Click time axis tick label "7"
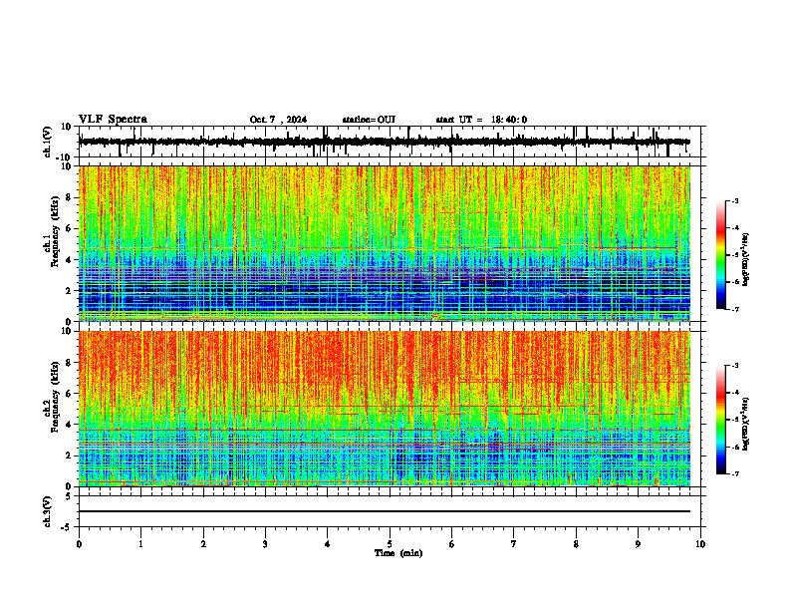 click(514, 544)
